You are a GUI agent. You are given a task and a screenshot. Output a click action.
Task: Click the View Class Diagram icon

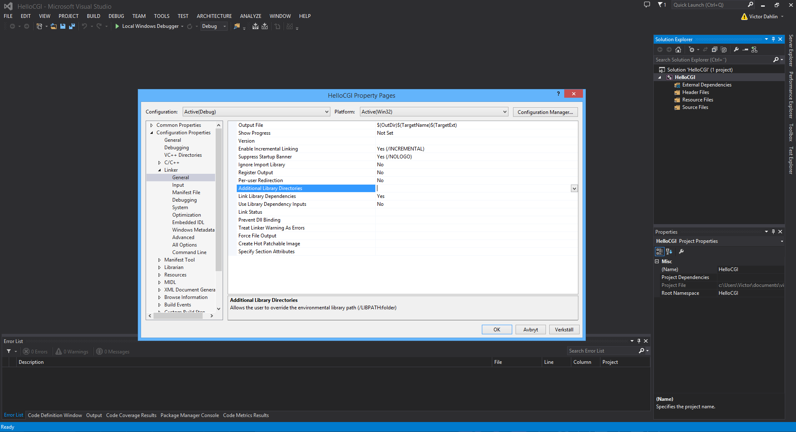[754, 49]
